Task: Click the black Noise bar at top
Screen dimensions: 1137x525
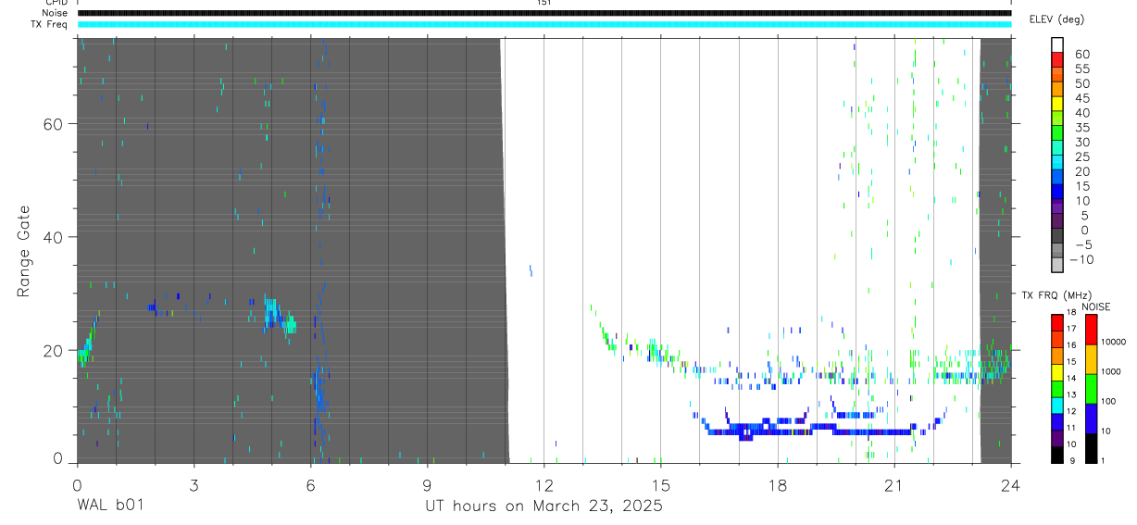Action: click(x=544, y=13)
